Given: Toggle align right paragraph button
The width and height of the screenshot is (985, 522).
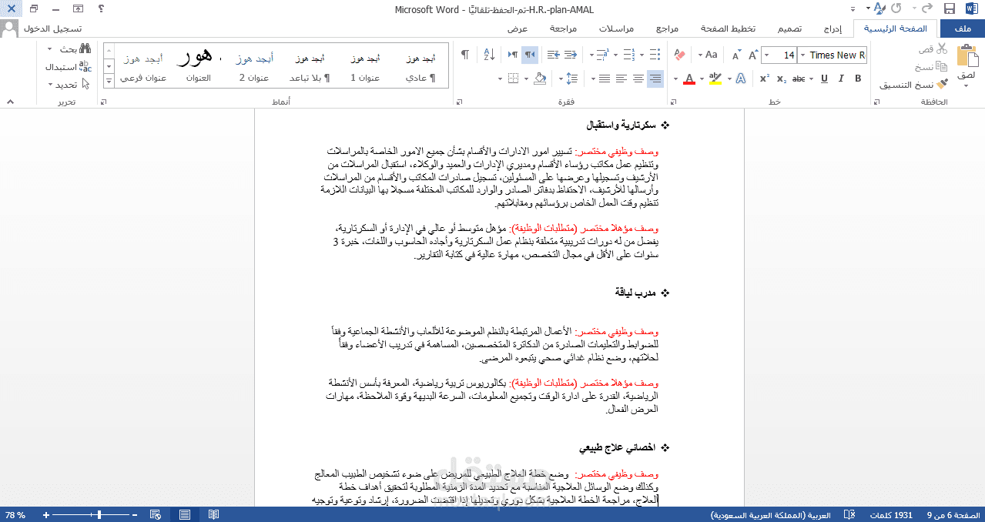Looking at the screenshot, I should tap(655, 79).
